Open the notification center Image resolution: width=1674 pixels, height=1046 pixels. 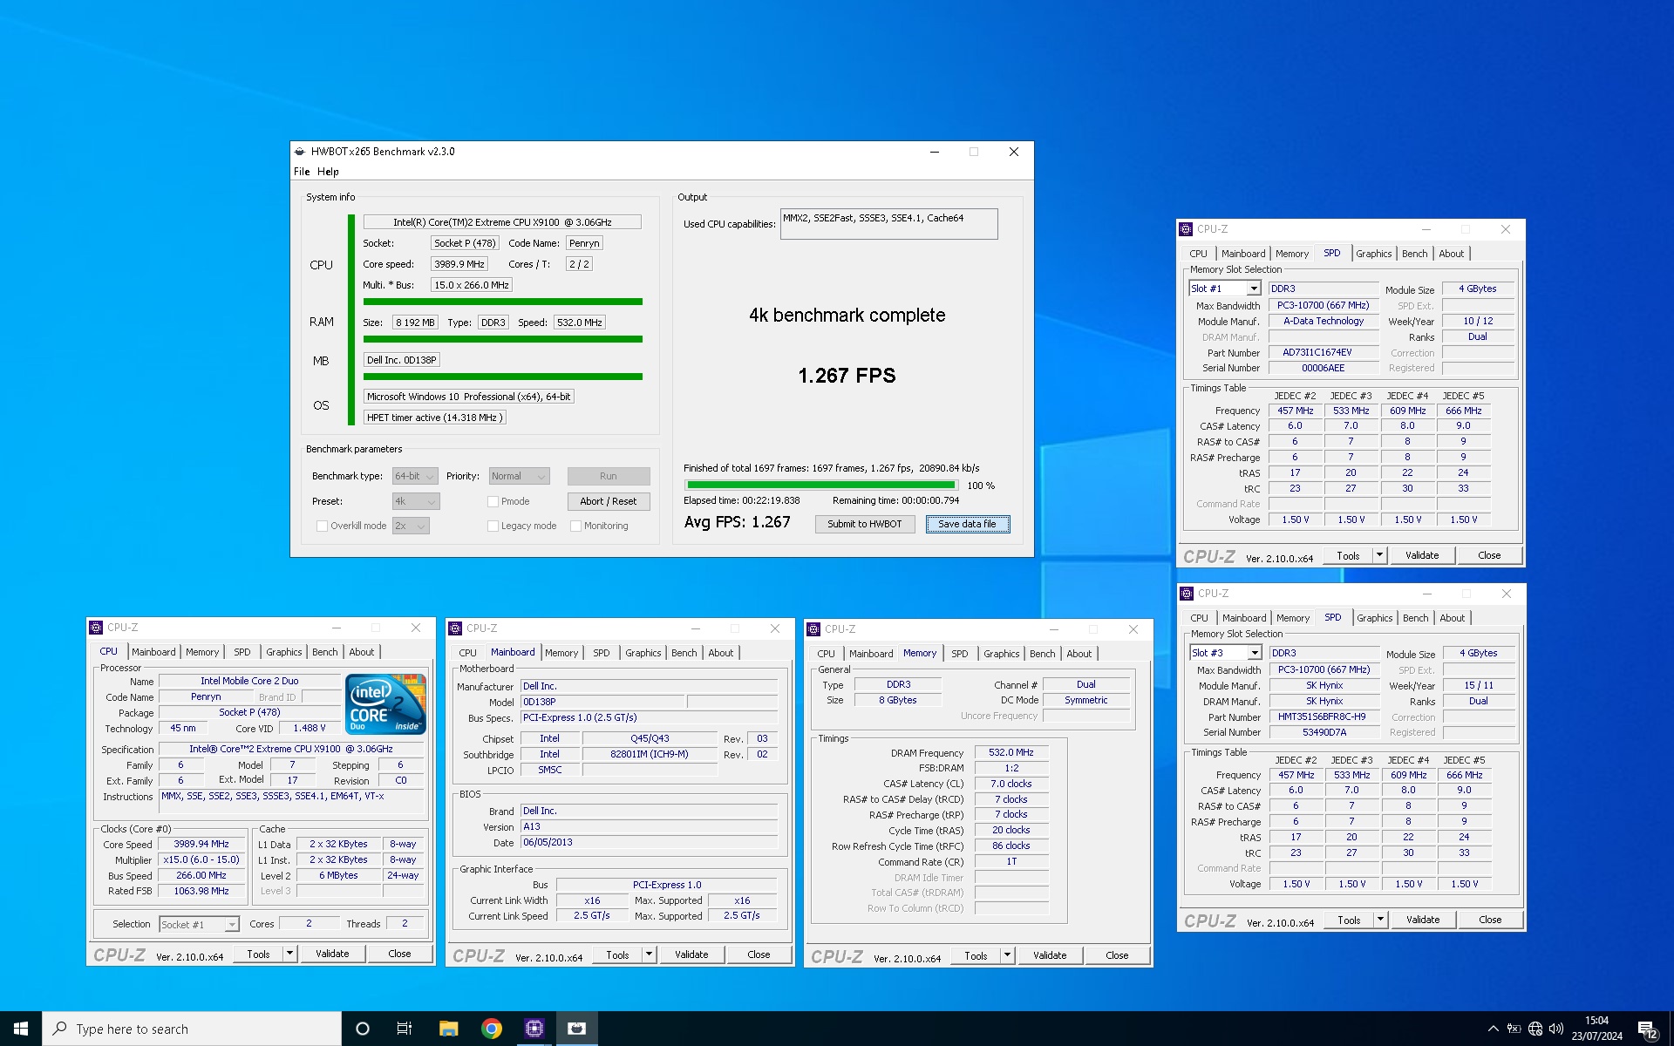(1648, 1029)
